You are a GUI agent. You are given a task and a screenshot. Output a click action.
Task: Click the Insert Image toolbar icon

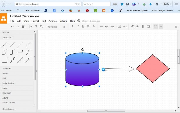pos(120,26)
